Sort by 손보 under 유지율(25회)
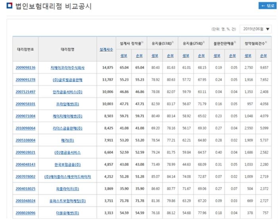 (x=201, y=56)
